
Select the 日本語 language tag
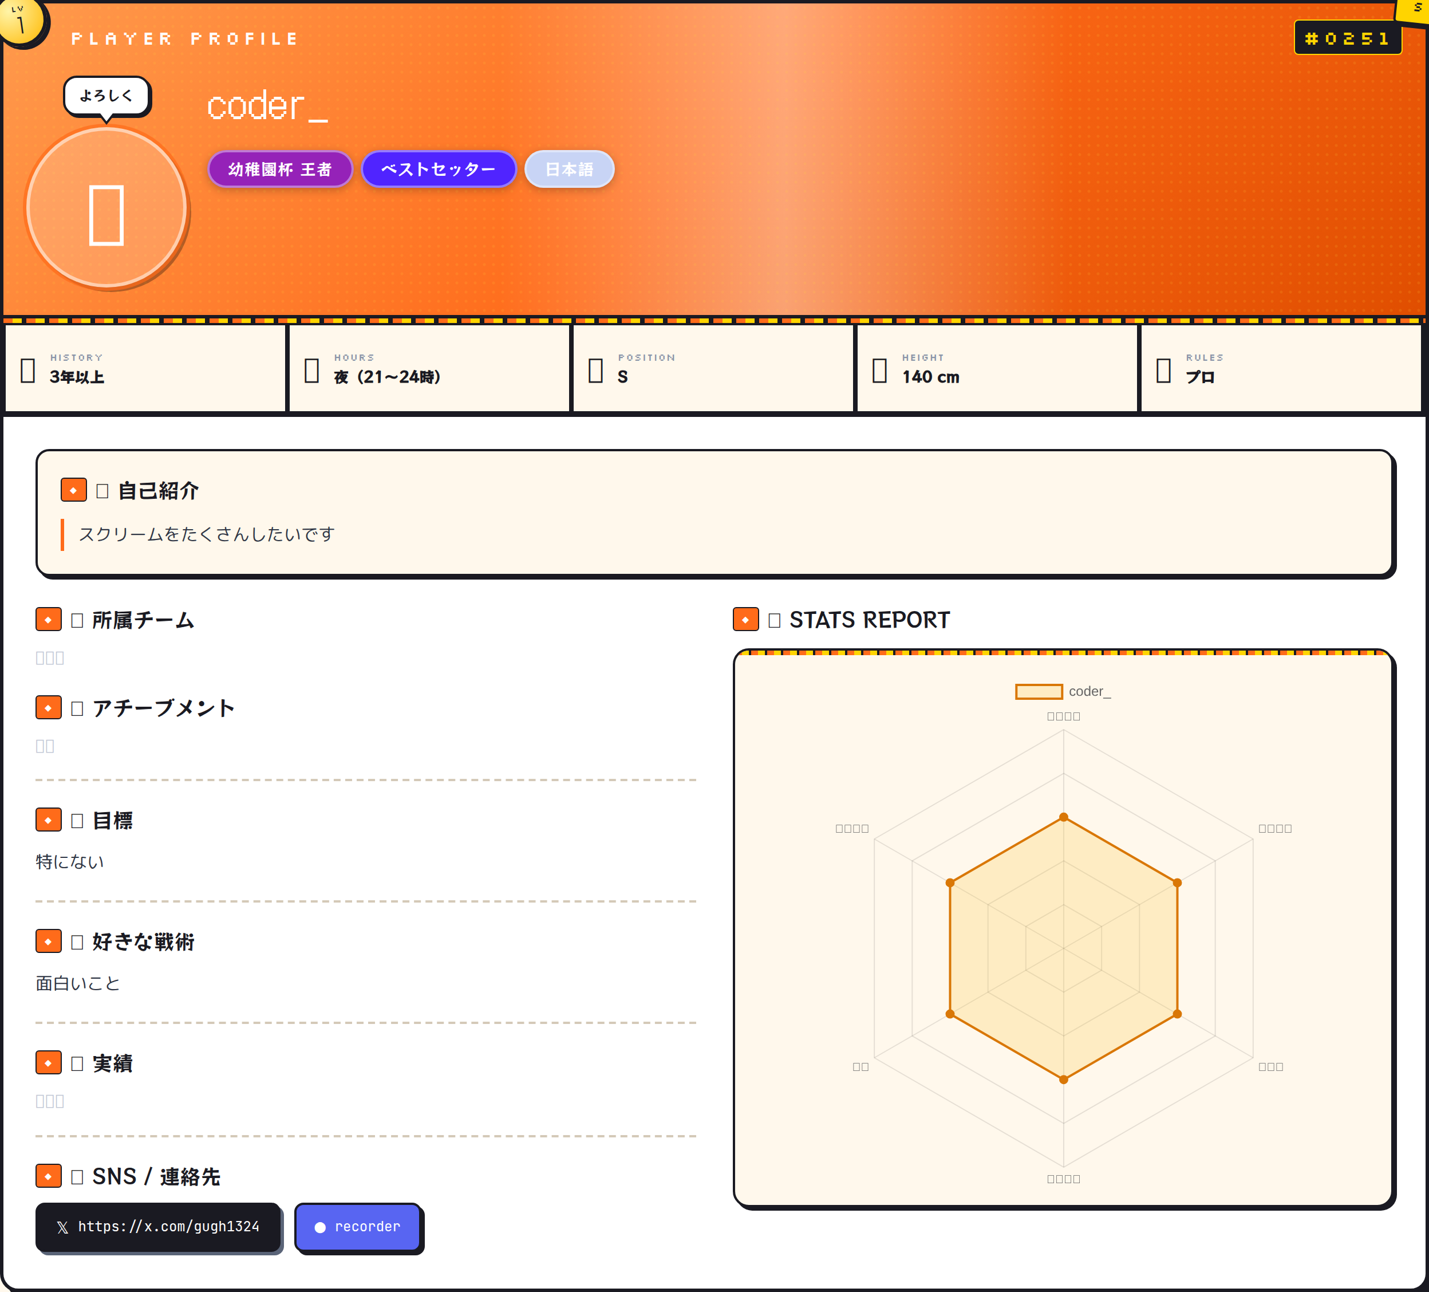569,169
